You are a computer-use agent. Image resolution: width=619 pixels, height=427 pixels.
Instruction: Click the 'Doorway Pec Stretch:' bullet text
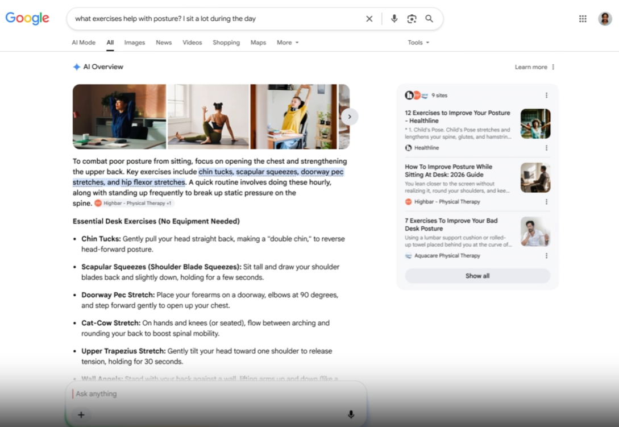[118, 295]
